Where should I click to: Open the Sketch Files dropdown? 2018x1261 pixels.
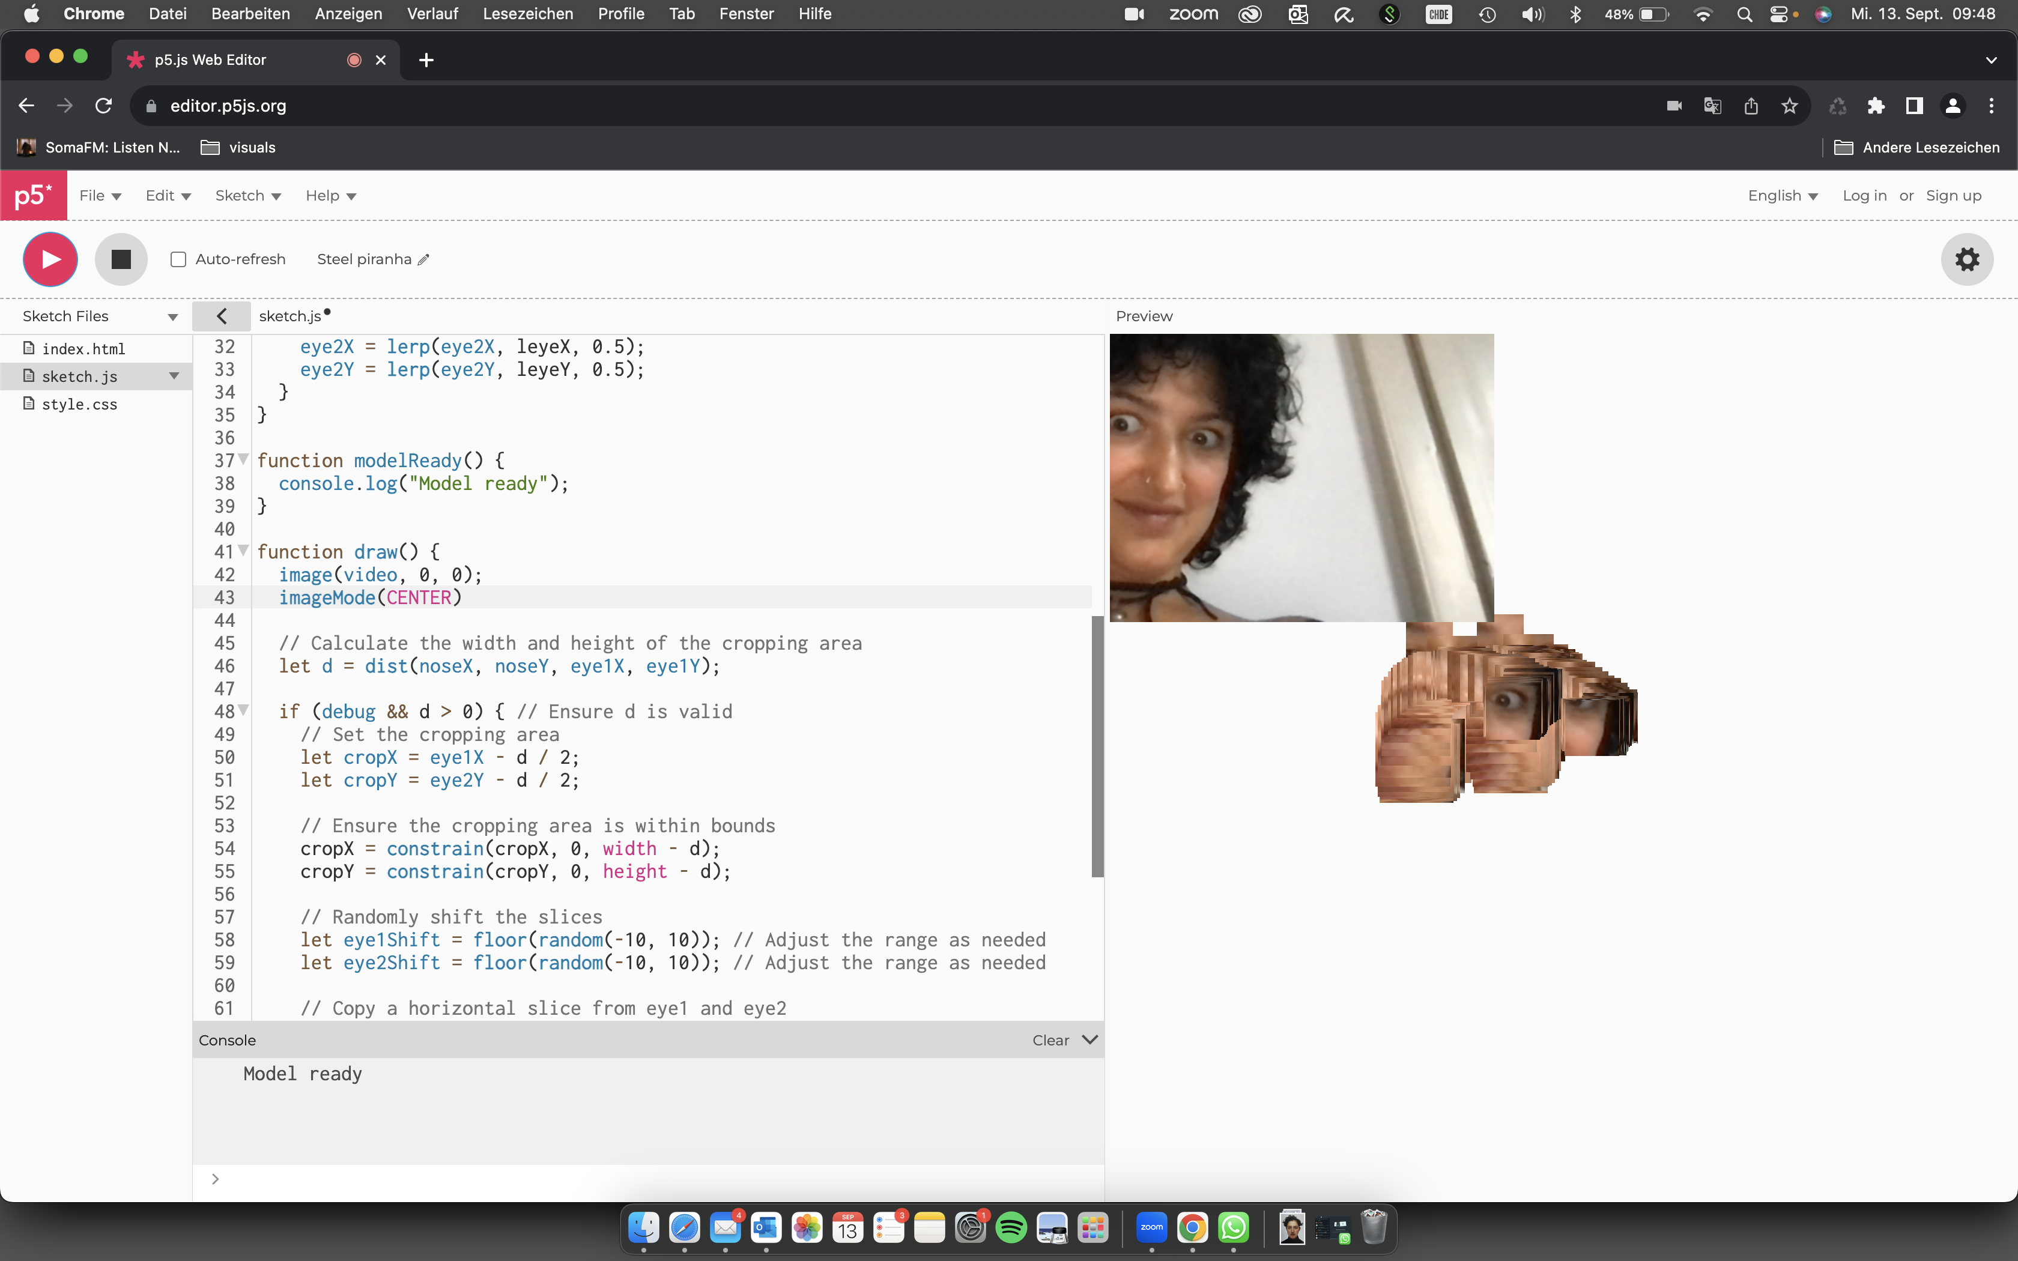pos(172,316)
